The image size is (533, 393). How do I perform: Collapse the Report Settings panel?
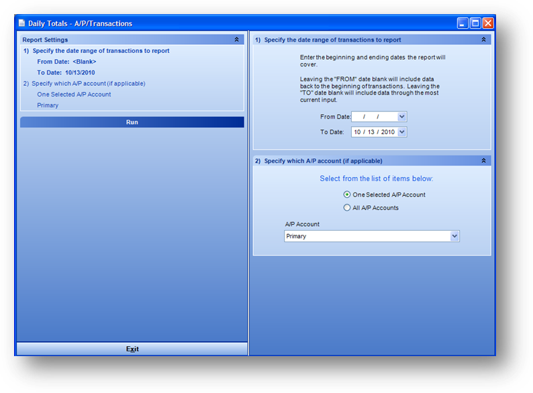tap(236, 40)
